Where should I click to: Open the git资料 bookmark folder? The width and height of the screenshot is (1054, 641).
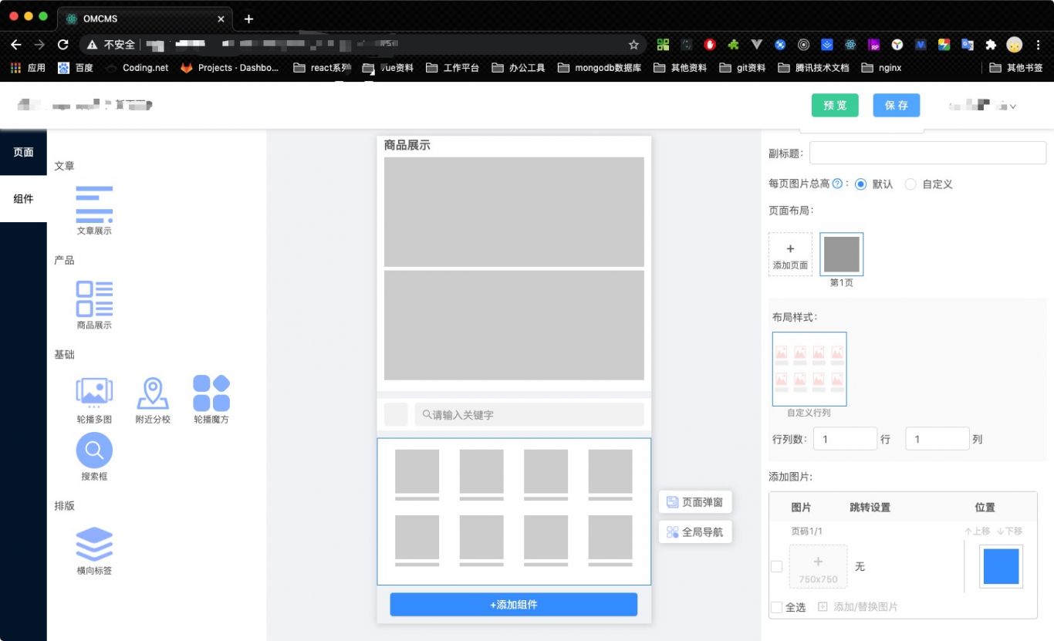(x=742, y=68)
